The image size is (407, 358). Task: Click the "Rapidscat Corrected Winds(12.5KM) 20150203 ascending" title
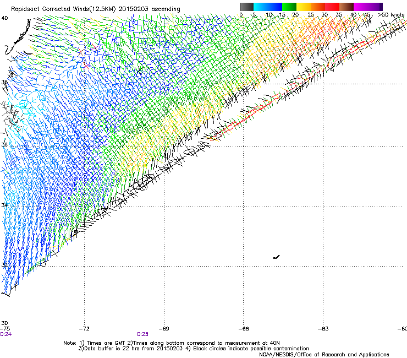96,9
